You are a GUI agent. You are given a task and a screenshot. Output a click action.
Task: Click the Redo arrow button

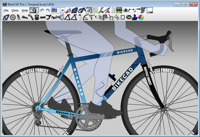click(x=48, y=10)
